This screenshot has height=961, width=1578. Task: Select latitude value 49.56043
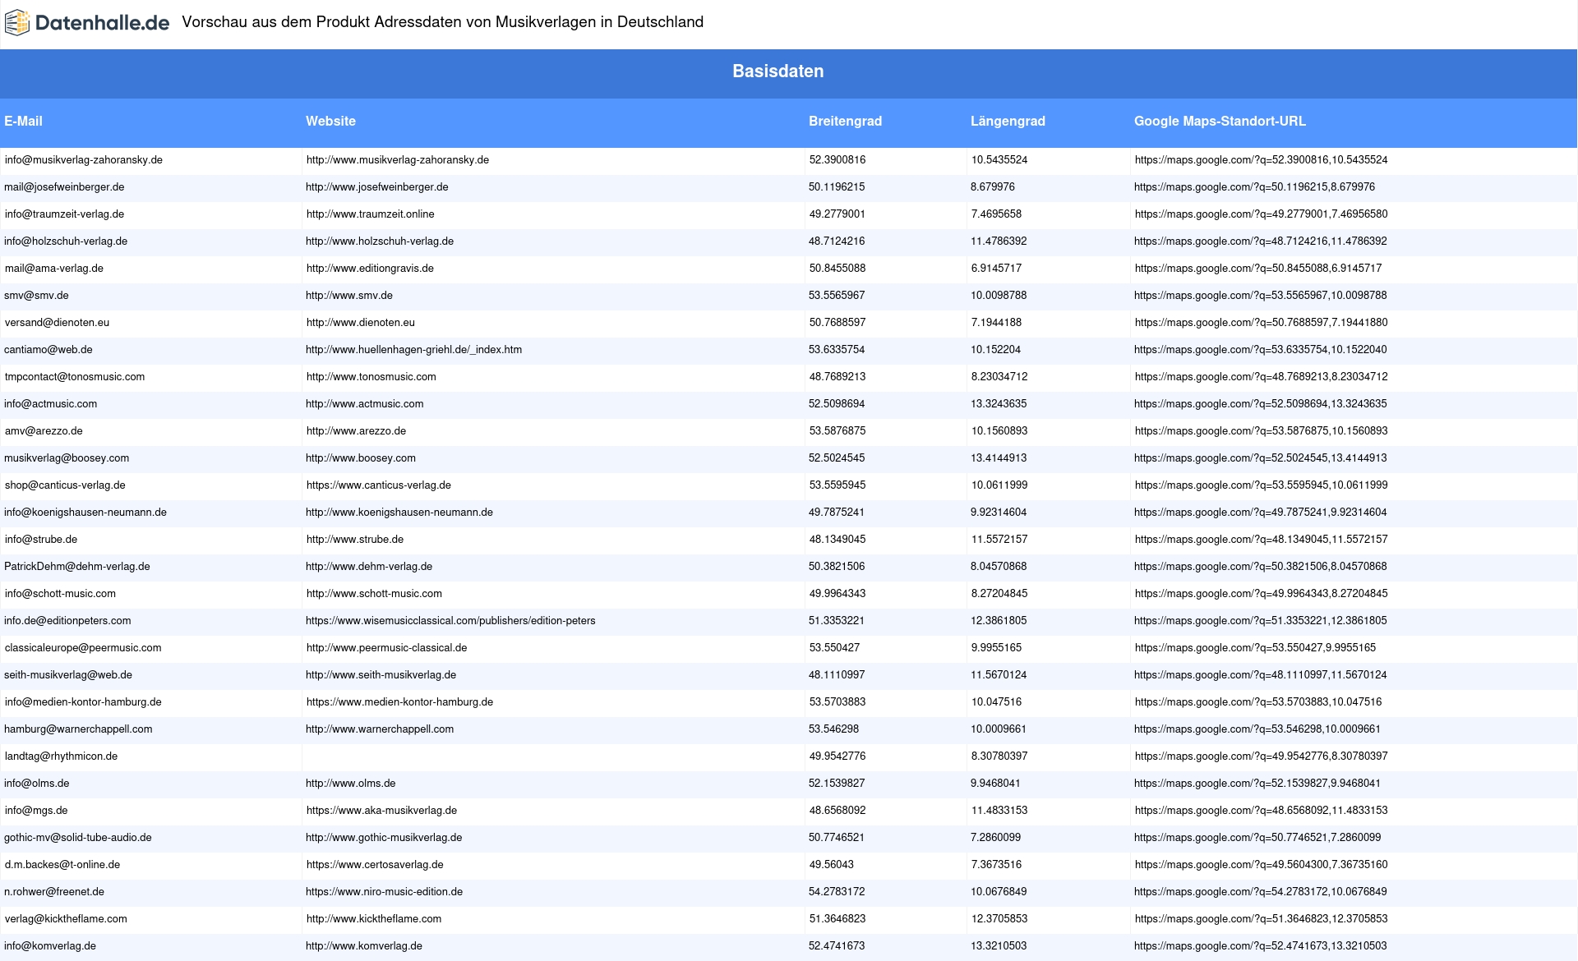click(x=831, y=865)
